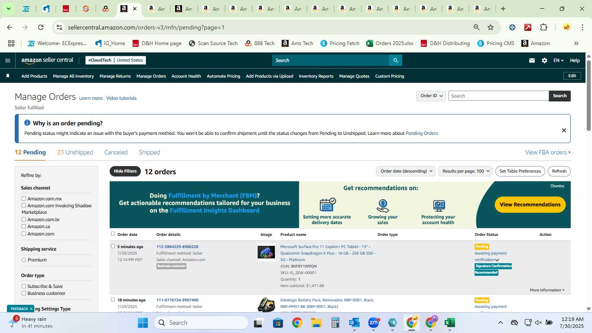Click View Recommendations button
Image resolution: width=592 pixels, height=333 pixels.
click(x=530, y=205)
